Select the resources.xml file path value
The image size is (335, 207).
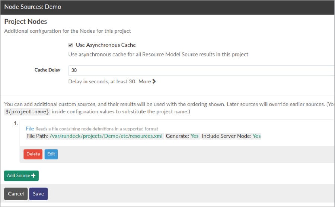point(106,136)
